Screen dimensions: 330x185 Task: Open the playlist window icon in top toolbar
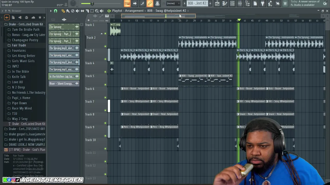[x=217, y=3]
